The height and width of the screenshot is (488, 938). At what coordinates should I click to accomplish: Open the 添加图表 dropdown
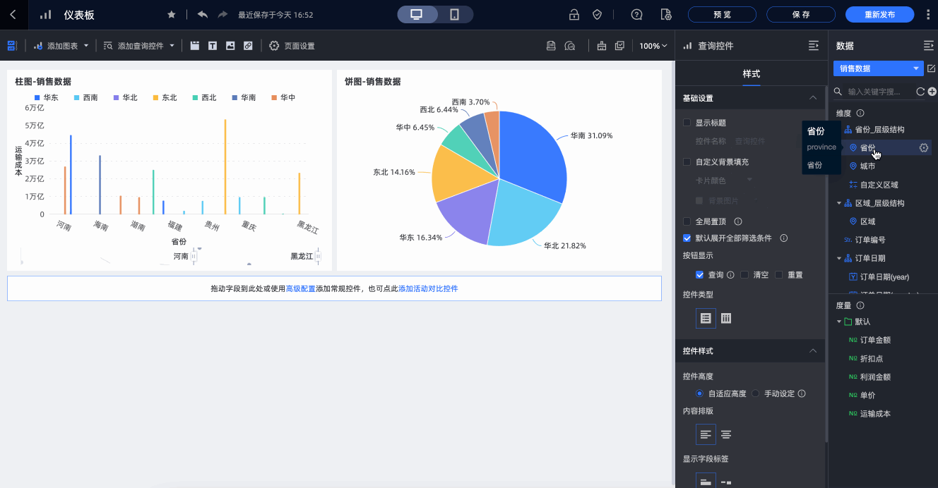pyautogui.click(x=61, y=46)
